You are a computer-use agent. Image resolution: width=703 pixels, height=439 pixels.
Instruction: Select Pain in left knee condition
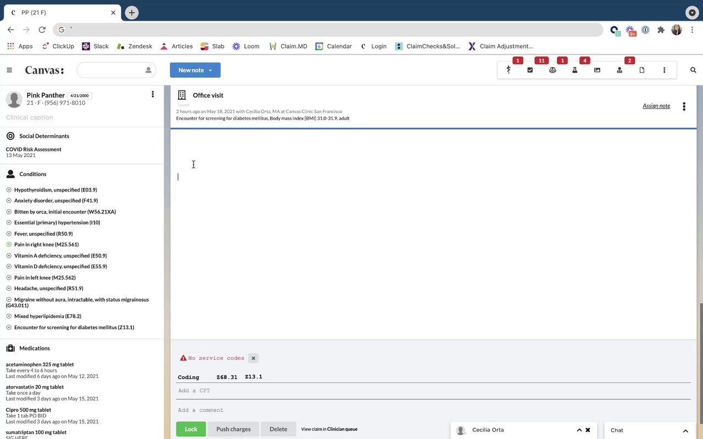[45, 278]
